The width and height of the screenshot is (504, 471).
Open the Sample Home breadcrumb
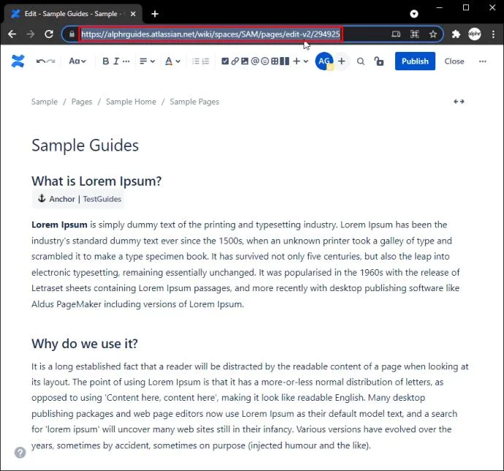click(131, 102)
